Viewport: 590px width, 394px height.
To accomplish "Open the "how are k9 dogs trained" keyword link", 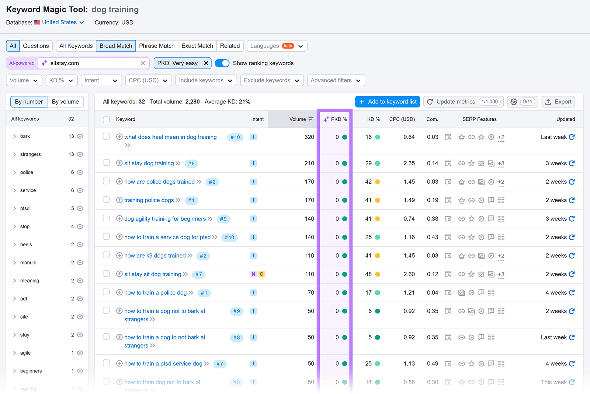I will coord(154,255).
